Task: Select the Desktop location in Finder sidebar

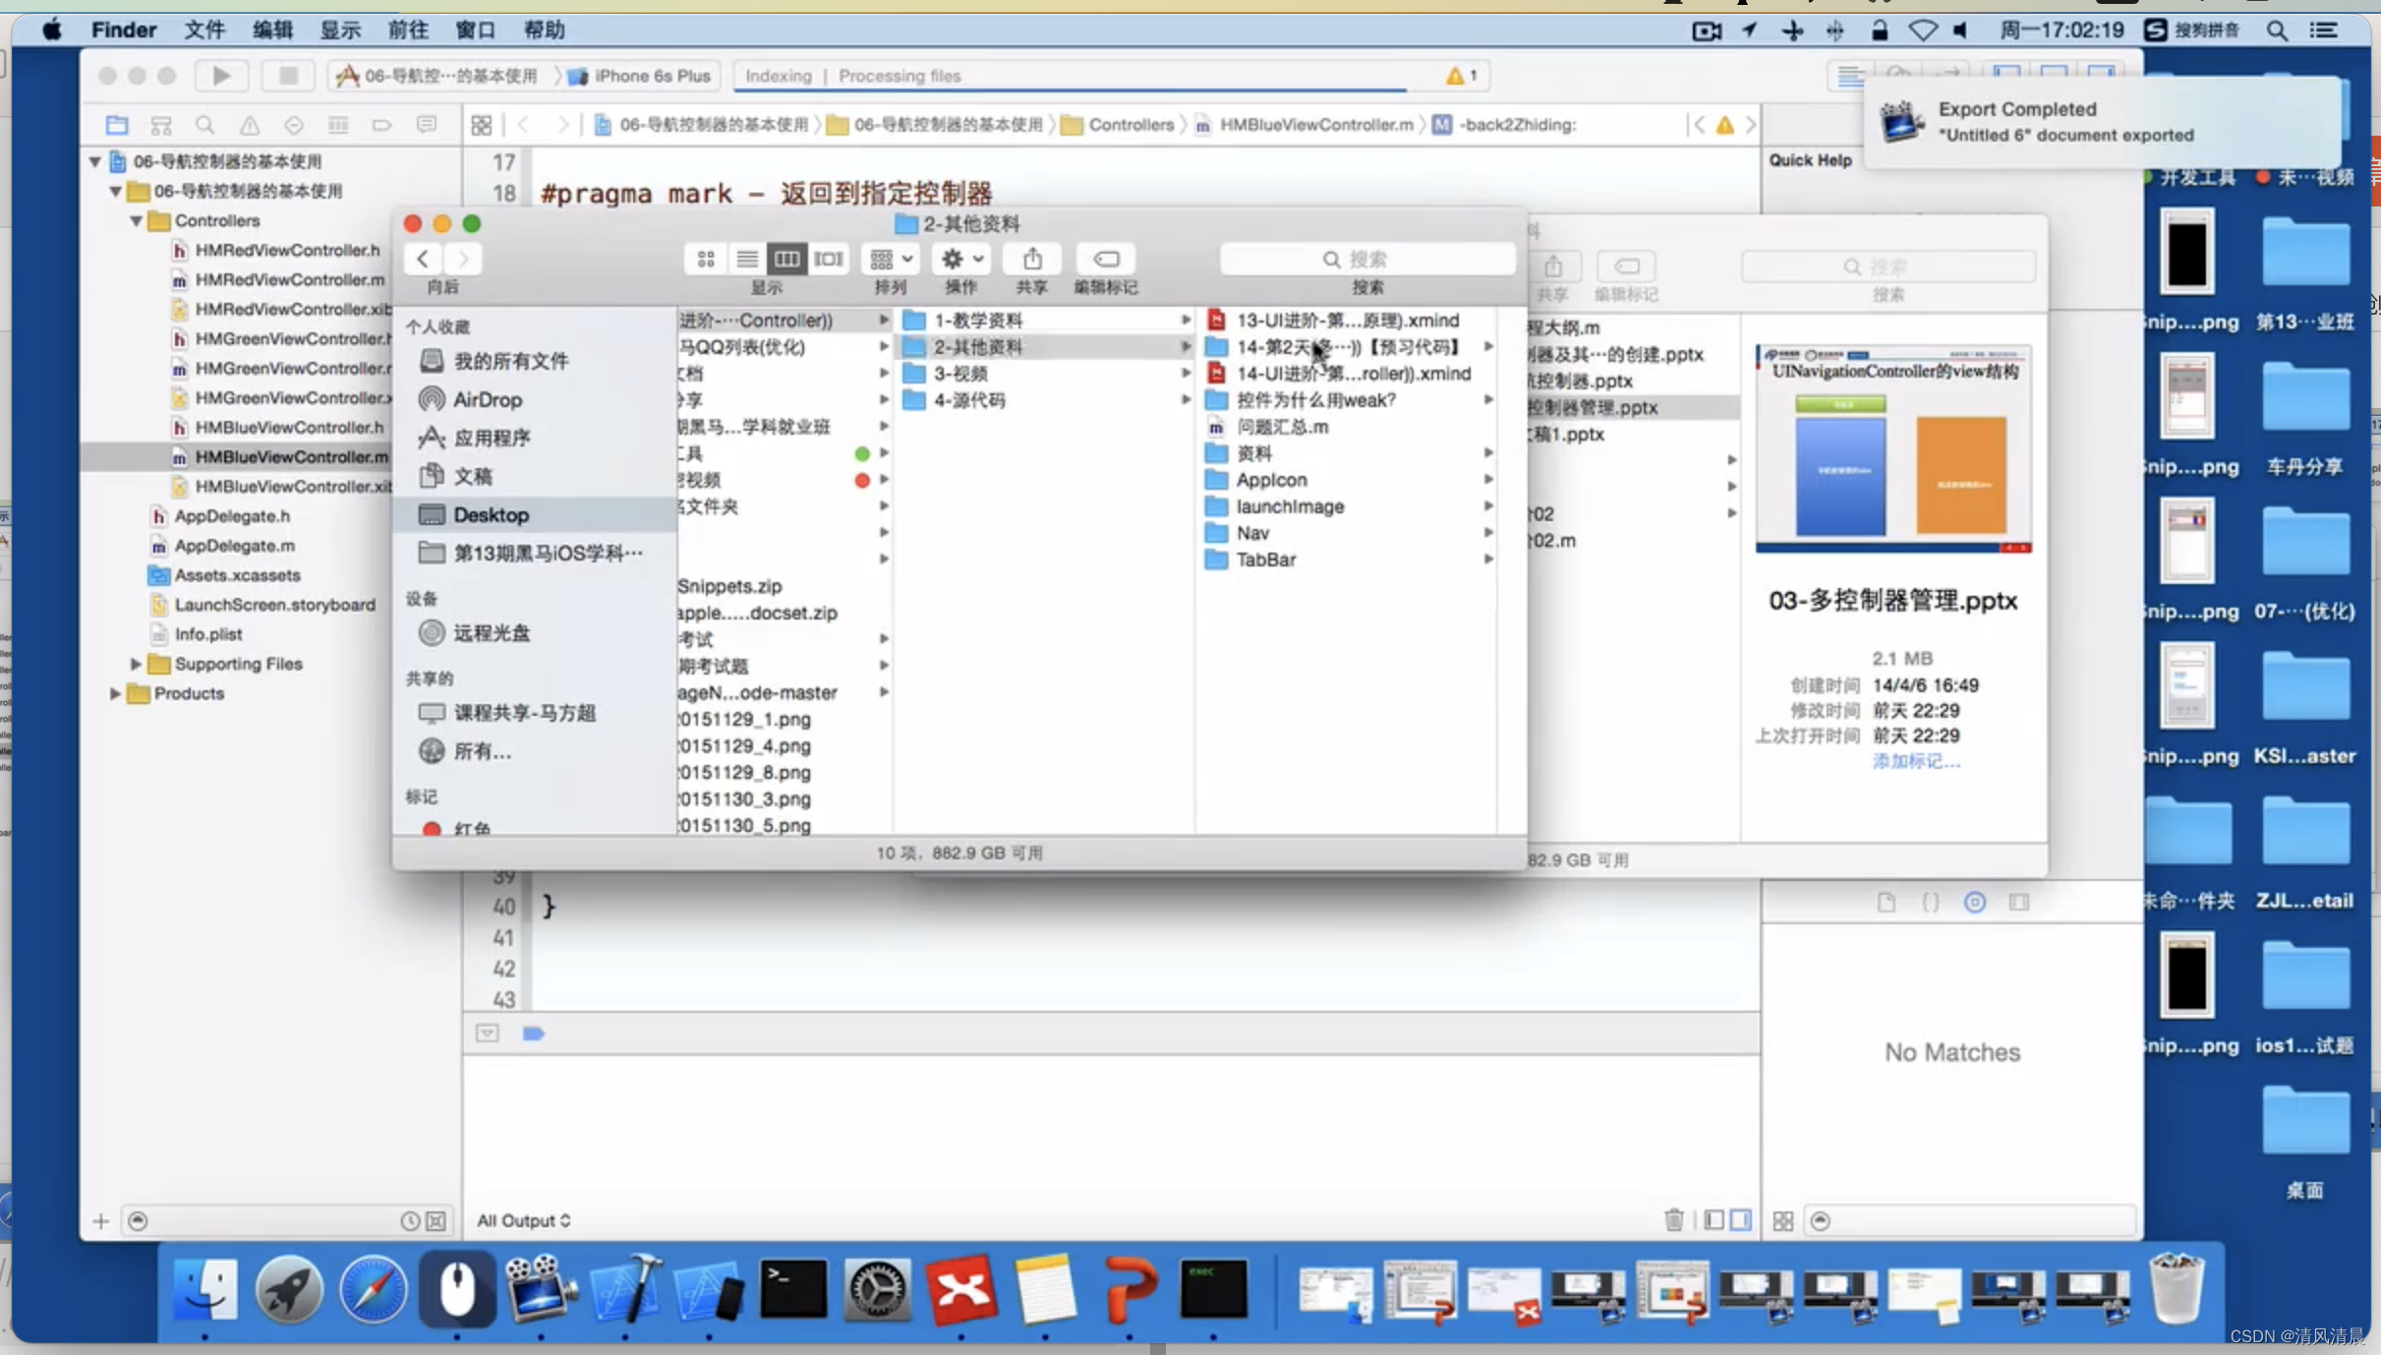Action: click(x=491, y=514)
